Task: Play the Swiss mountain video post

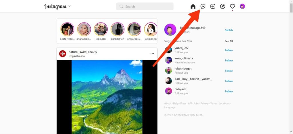Action: [x=107, y=97]
